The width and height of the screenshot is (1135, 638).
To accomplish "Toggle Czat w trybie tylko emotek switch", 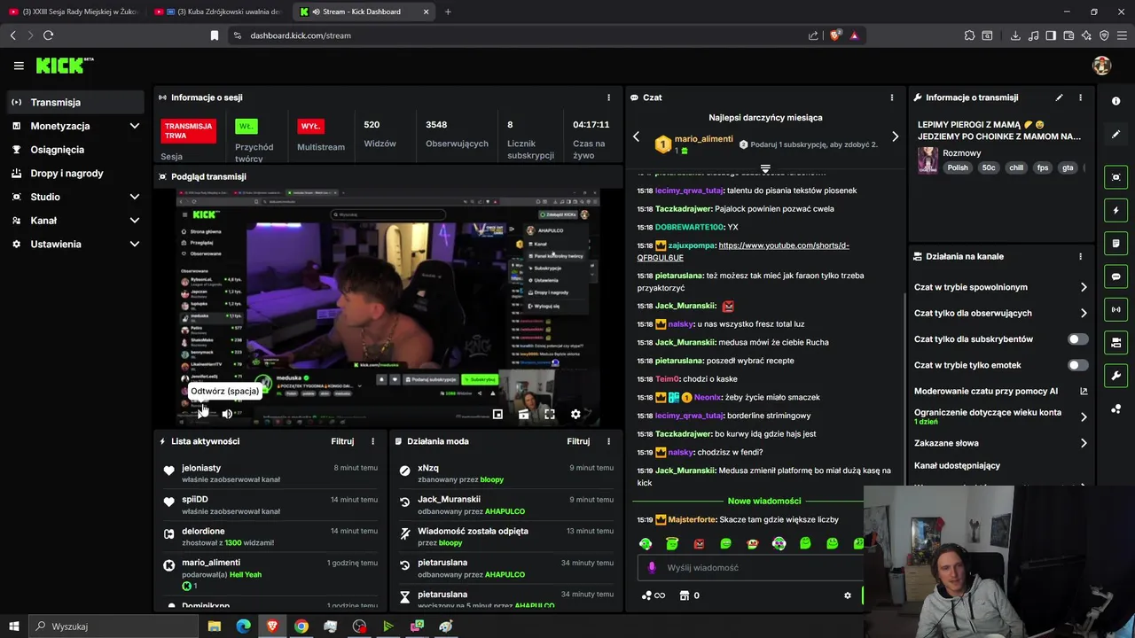I will pos(1077,365).
